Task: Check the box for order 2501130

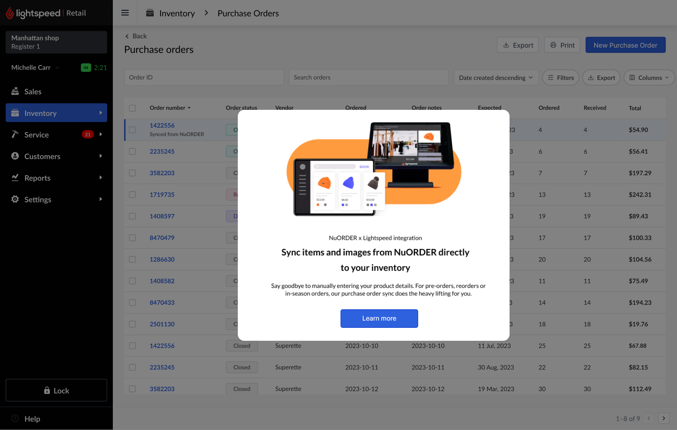Action: [x=132, y=324]
